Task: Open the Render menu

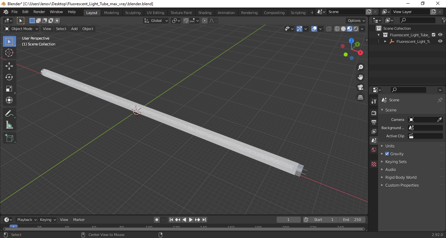Action: coord(39,12)
